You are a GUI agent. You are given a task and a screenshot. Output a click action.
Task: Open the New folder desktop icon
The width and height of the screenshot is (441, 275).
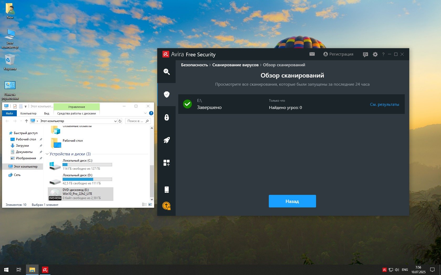(10, 11)
